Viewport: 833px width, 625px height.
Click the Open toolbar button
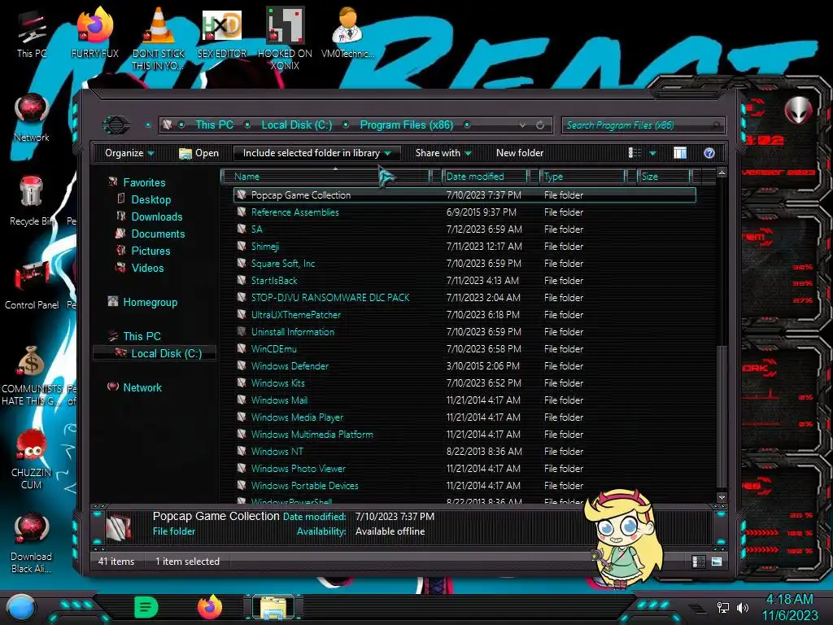tap(199, 153)
